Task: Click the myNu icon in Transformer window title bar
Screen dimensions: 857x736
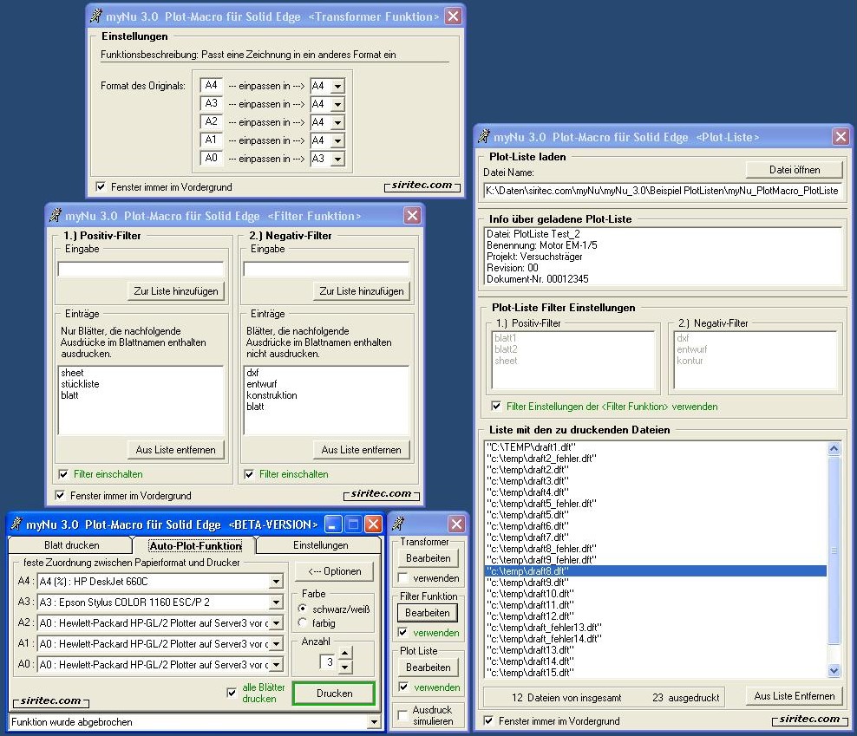Action: 97,16
